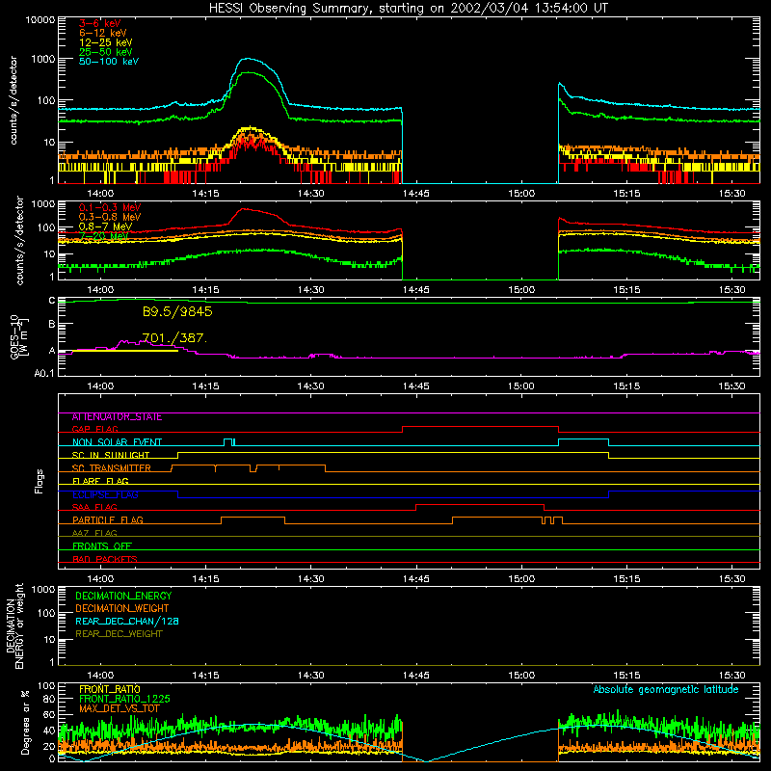Click the DECIMATION_ENERGY legend entry
The image size is (771, 771).
(x=123, y=596)
